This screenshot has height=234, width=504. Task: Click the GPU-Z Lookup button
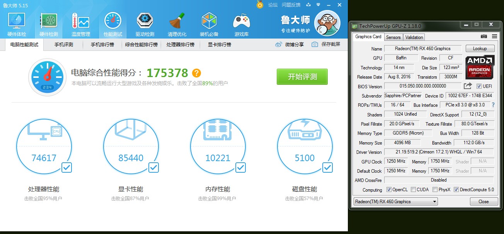480,48
